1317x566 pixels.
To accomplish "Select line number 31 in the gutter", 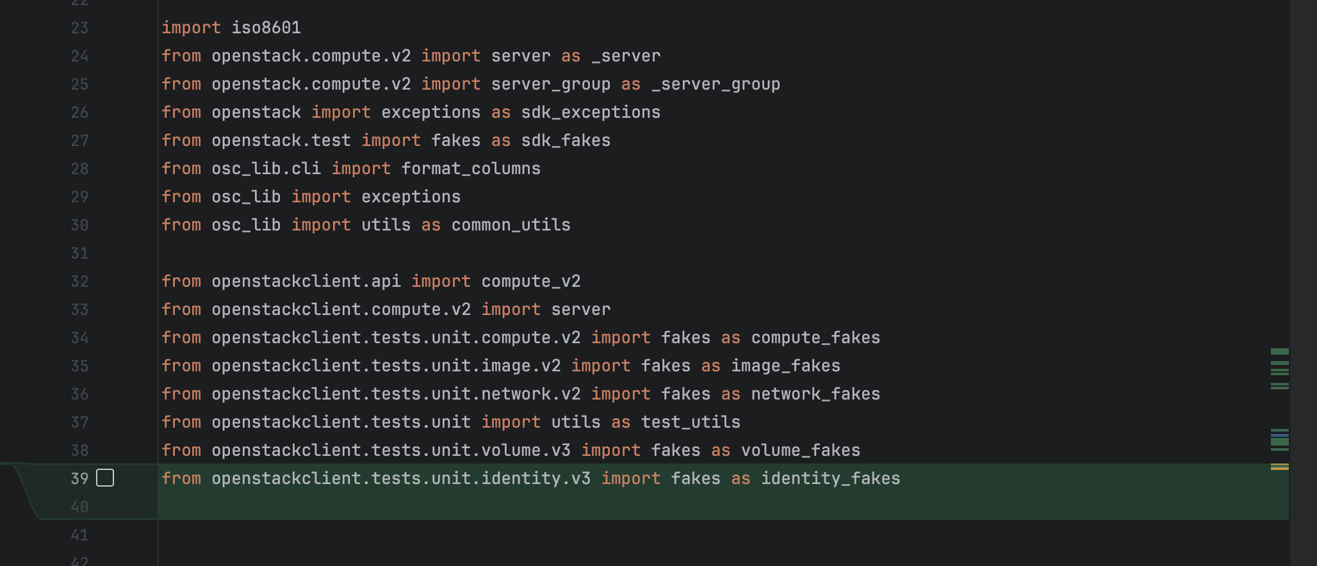I will pyautogui.click(x=79, y=254).
